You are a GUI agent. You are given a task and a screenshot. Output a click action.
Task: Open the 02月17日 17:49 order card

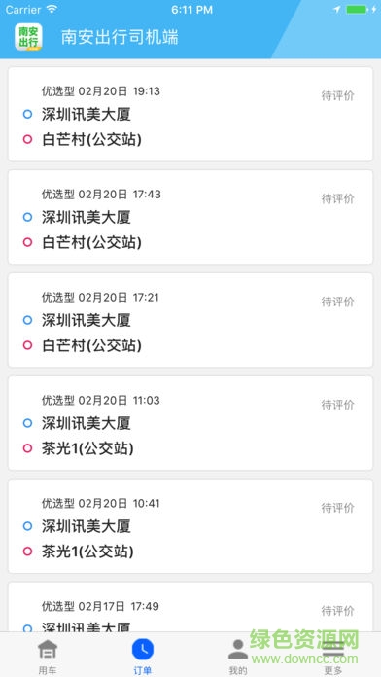[190, 607]
